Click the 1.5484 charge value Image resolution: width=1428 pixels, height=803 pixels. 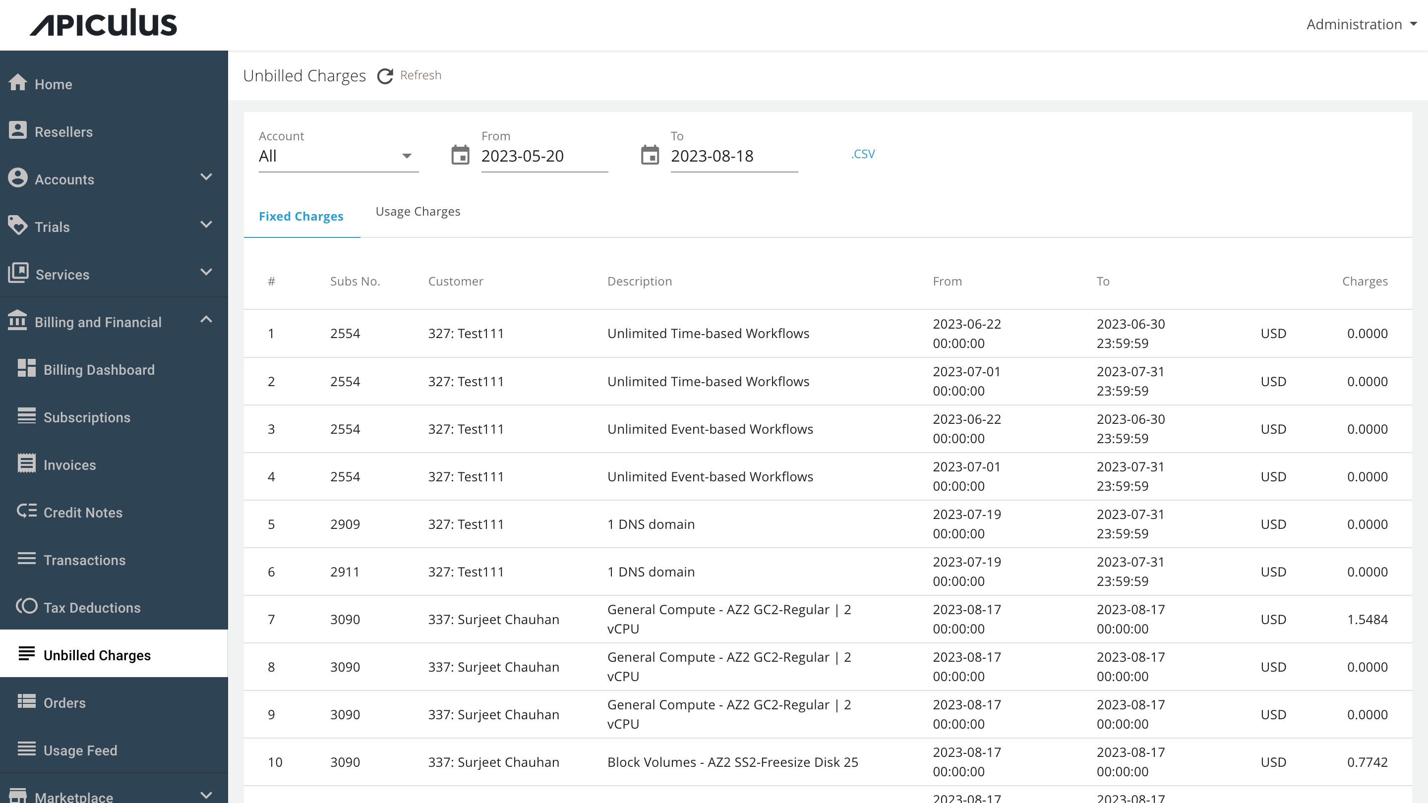(1368, 620)
